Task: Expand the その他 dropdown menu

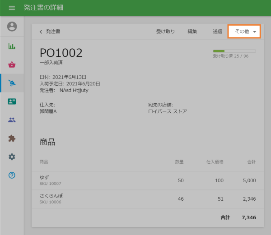Action: pyautogui.click(x=244, y=32)
